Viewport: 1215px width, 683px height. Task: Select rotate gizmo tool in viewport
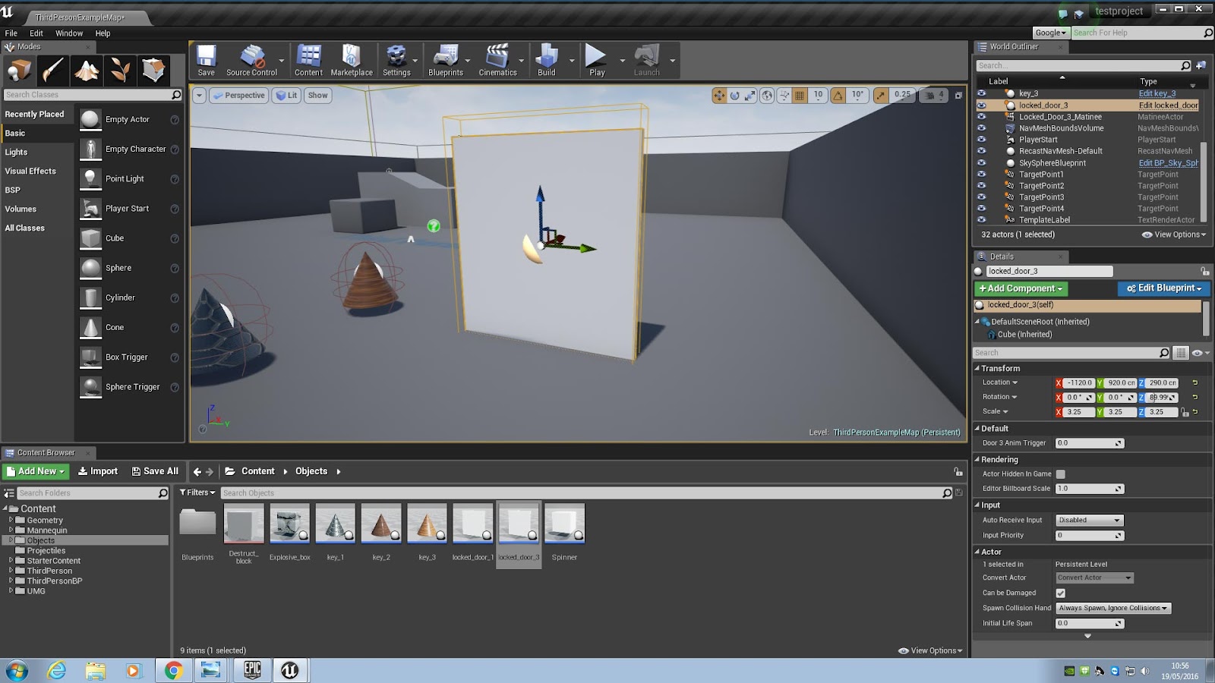(x=734, y=95)
